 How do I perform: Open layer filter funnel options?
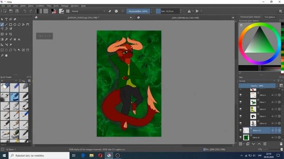click(x=278, y=81)
